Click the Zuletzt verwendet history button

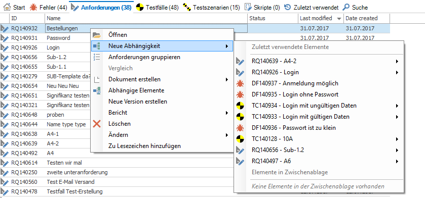click(x=312, y=7)
